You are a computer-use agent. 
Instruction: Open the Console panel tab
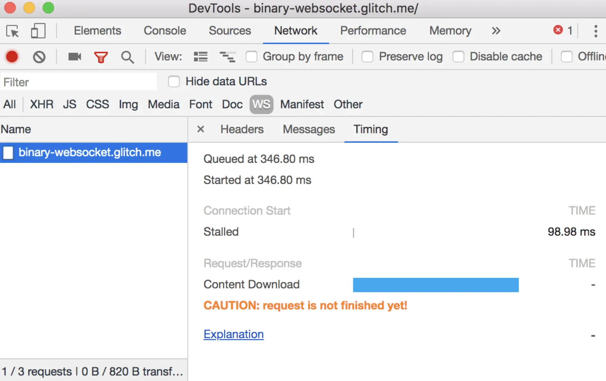[165, 31]
